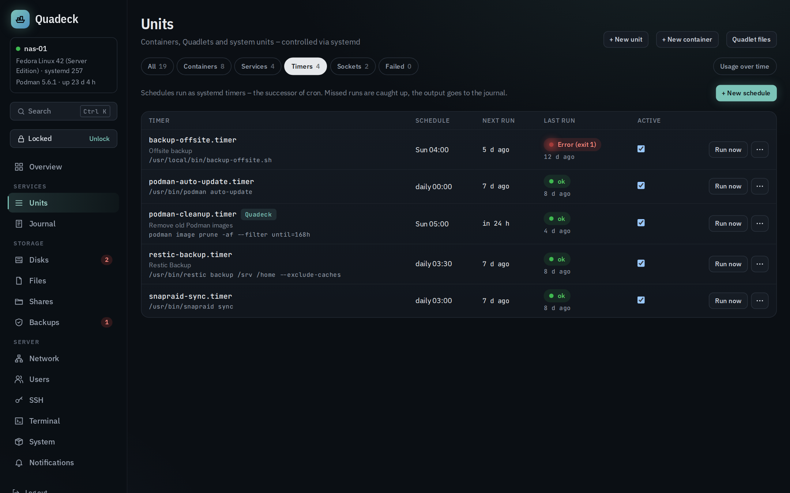The height and width of the screenshot is (493, 790).
Task: Open System from the sidebar
Action: click(63, 442)
